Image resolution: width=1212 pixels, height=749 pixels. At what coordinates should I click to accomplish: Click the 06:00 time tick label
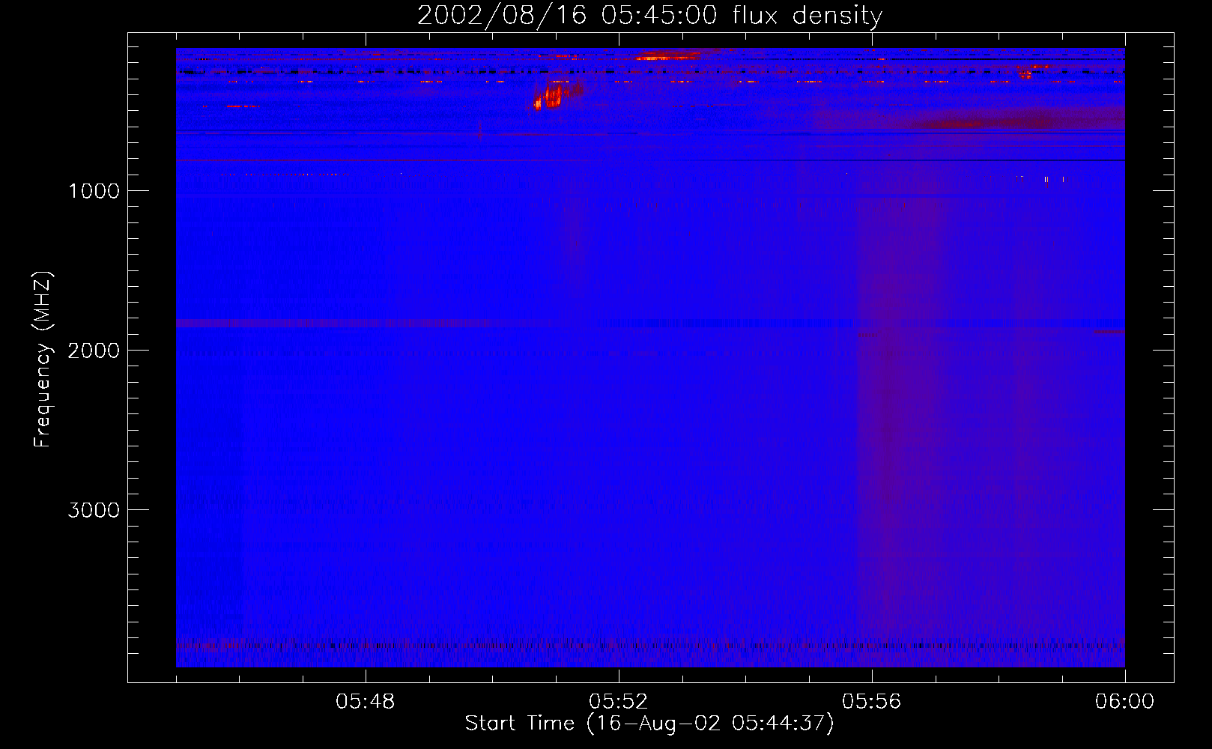1125,702
